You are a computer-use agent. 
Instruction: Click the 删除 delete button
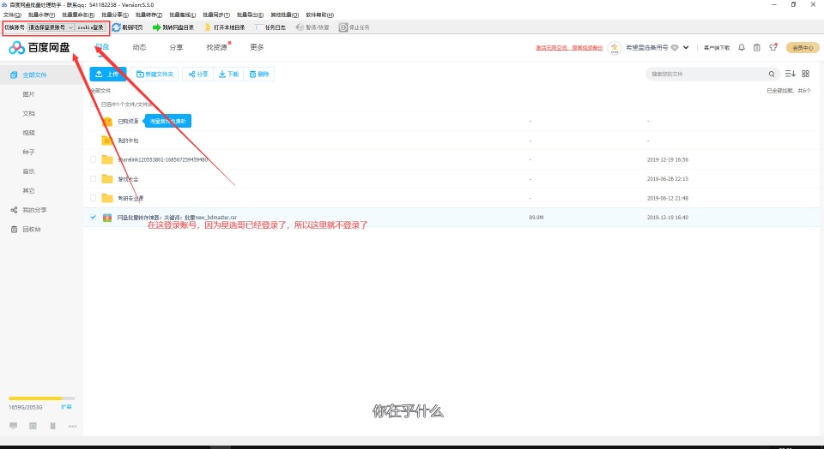259,74
